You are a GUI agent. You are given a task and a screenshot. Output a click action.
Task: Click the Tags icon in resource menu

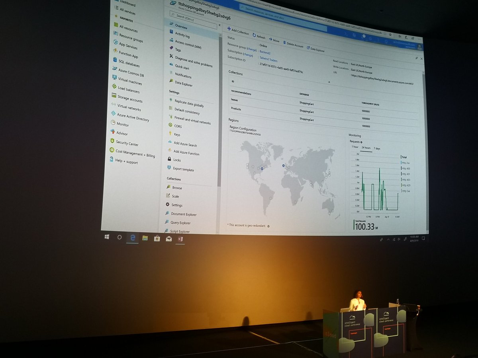(x=171, y=49)
